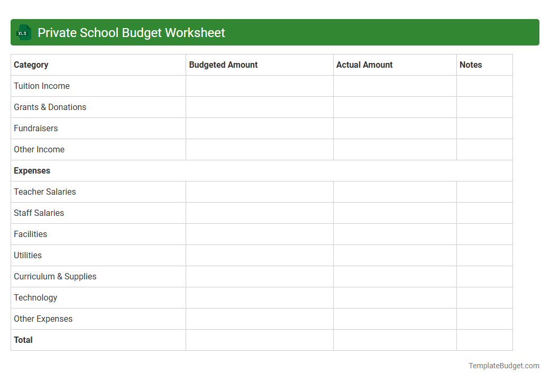Click the Facilities row label

pos(30,234)
